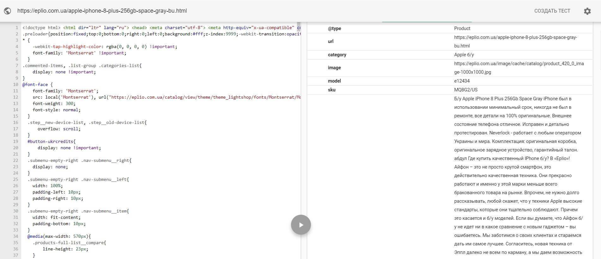Click the image URL value ending 1000x1000.jpg

point(519,68)
